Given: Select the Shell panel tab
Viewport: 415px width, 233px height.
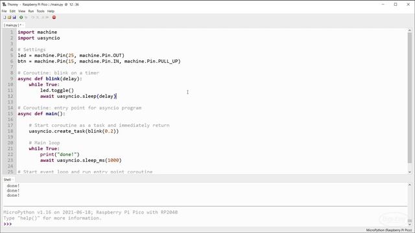Looking at the screenshot, I should 7,180.
